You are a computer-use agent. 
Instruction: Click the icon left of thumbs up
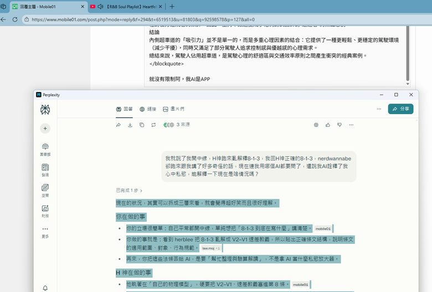[x=316, y=125]
